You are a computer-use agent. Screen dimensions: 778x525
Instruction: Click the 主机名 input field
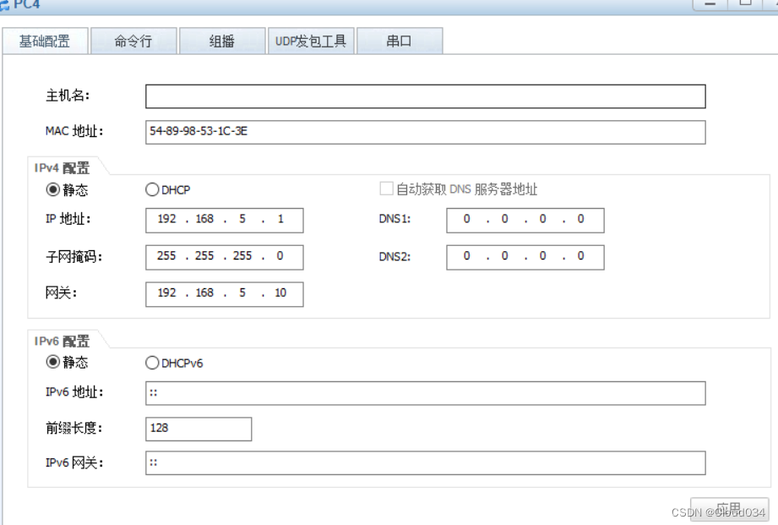click(425, 96)
